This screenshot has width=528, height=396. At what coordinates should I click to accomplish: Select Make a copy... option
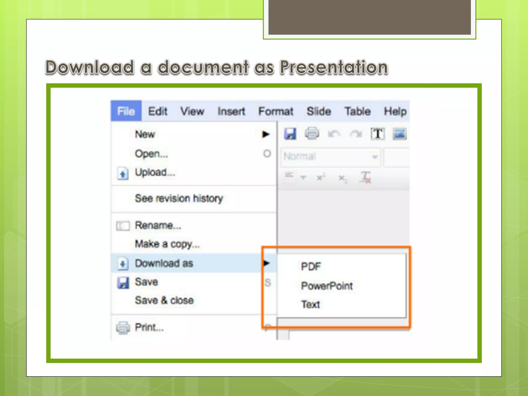(x=167, y=244)
